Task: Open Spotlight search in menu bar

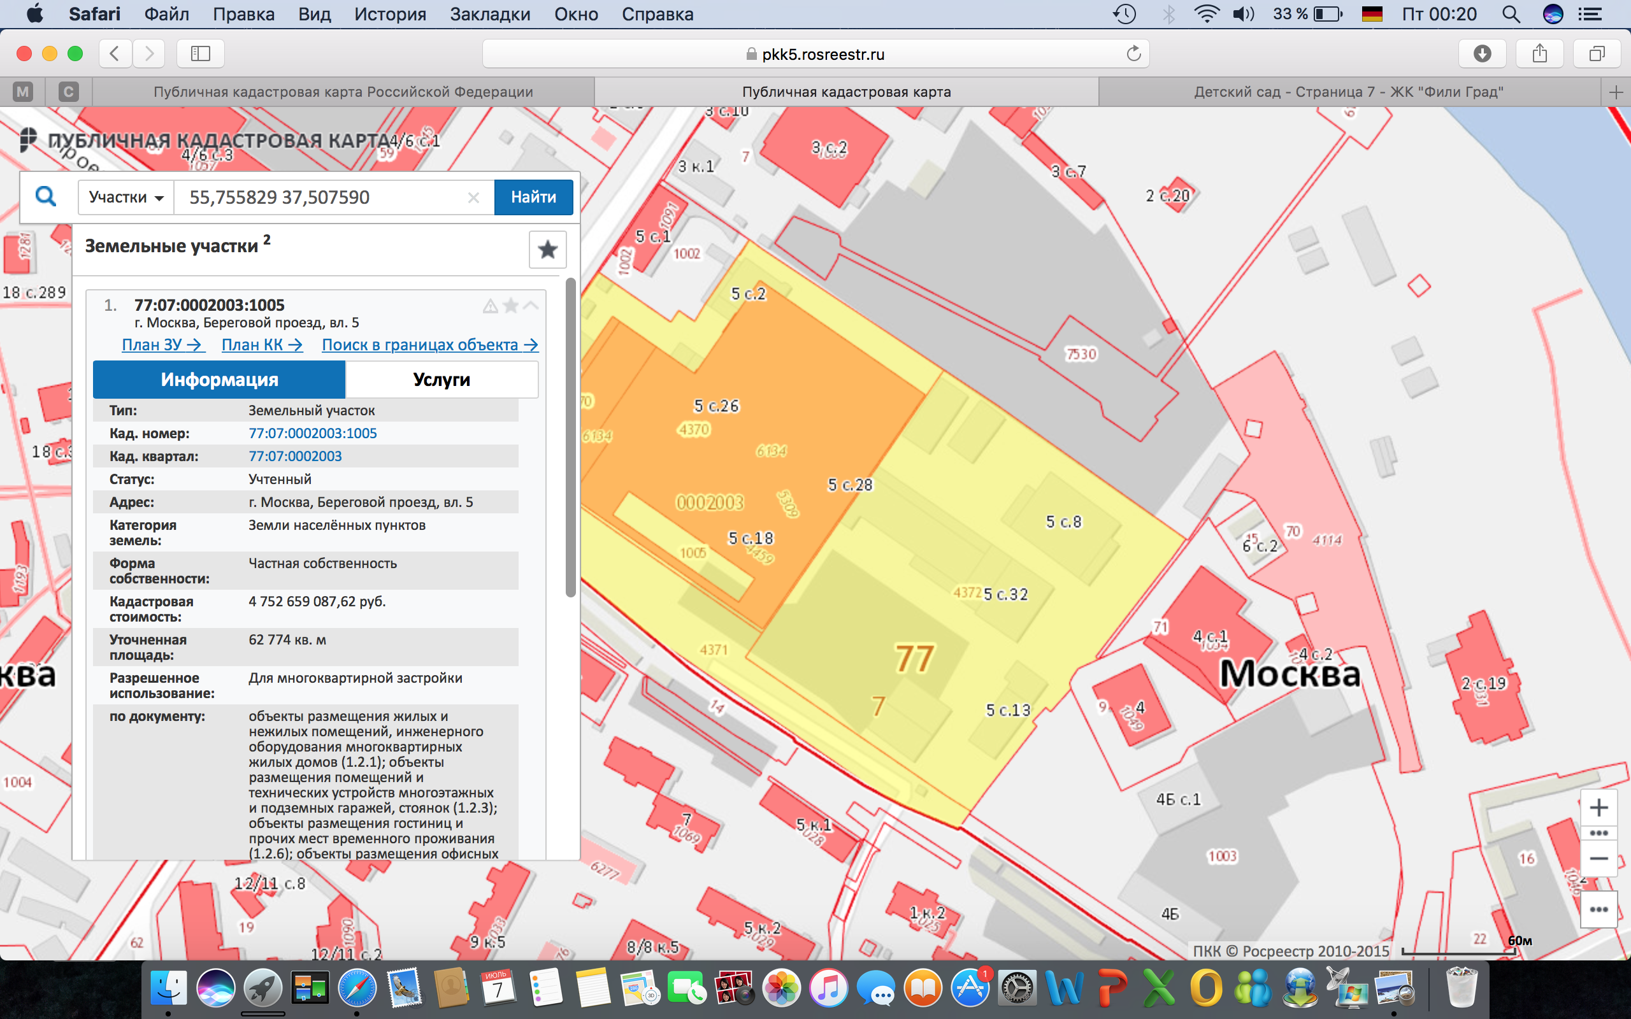Action: coord(1511,14)
